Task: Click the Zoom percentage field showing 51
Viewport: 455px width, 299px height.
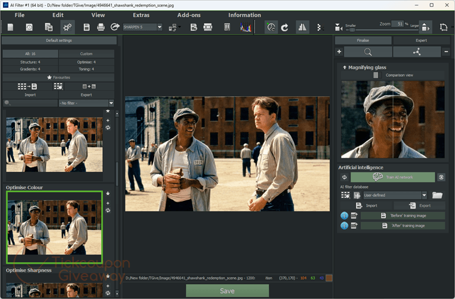Action: click(397, 24)
